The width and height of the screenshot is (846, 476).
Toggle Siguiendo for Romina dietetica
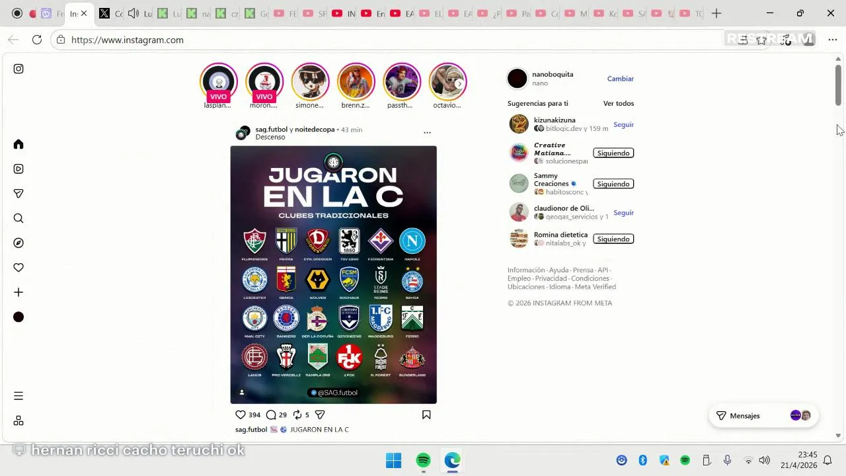613,239
